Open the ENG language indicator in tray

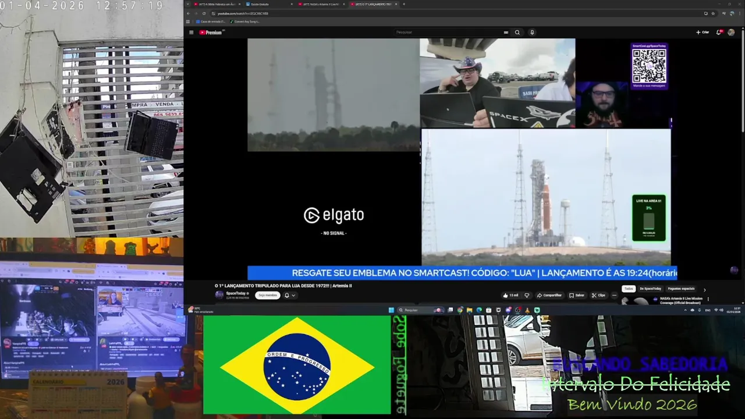click(708, 310)
